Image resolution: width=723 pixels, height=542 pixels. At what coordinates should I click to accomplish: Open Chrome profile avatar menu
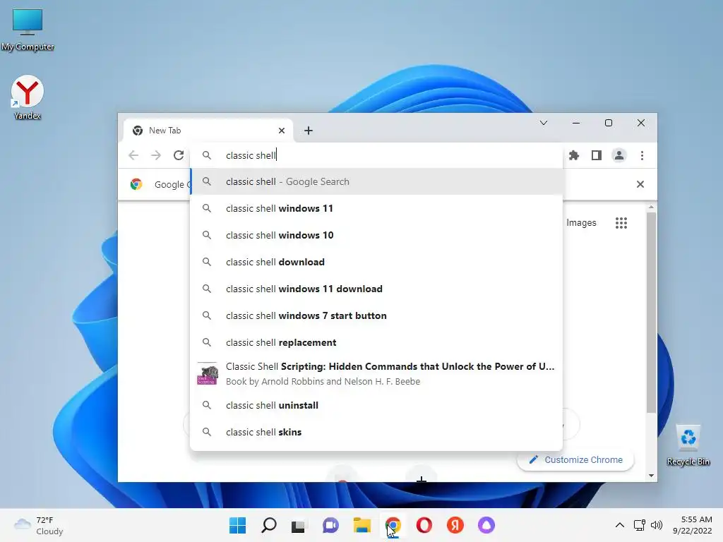tap(619, 155)
